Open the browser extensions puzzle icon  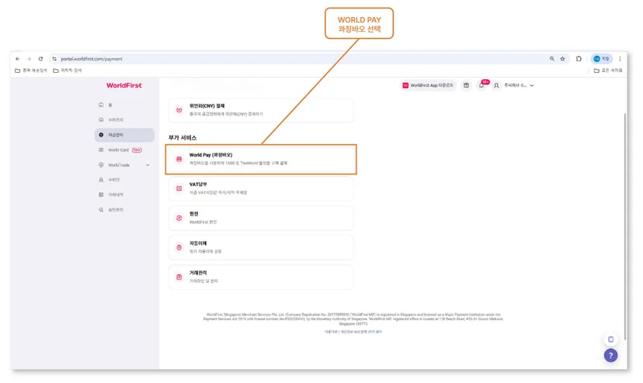click(579, 59)
